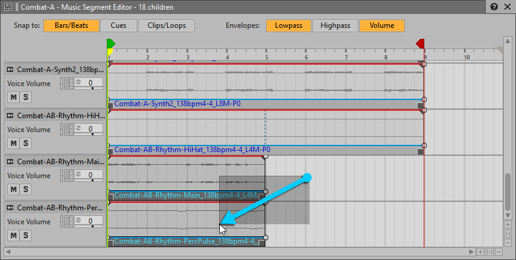516x260 pixels.
Task: Enable snap to Cues
Action: tap(118, 25)
